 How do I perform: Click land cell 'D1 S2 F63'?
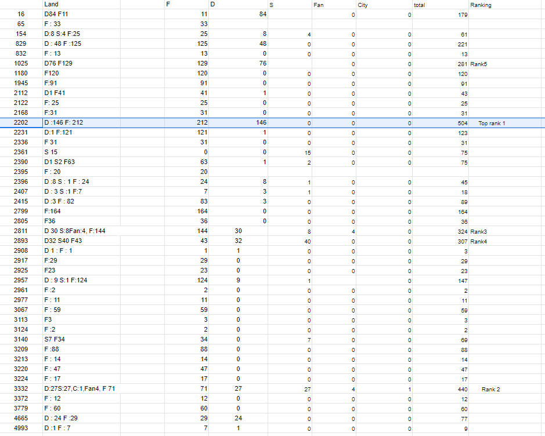pos(82,162)
